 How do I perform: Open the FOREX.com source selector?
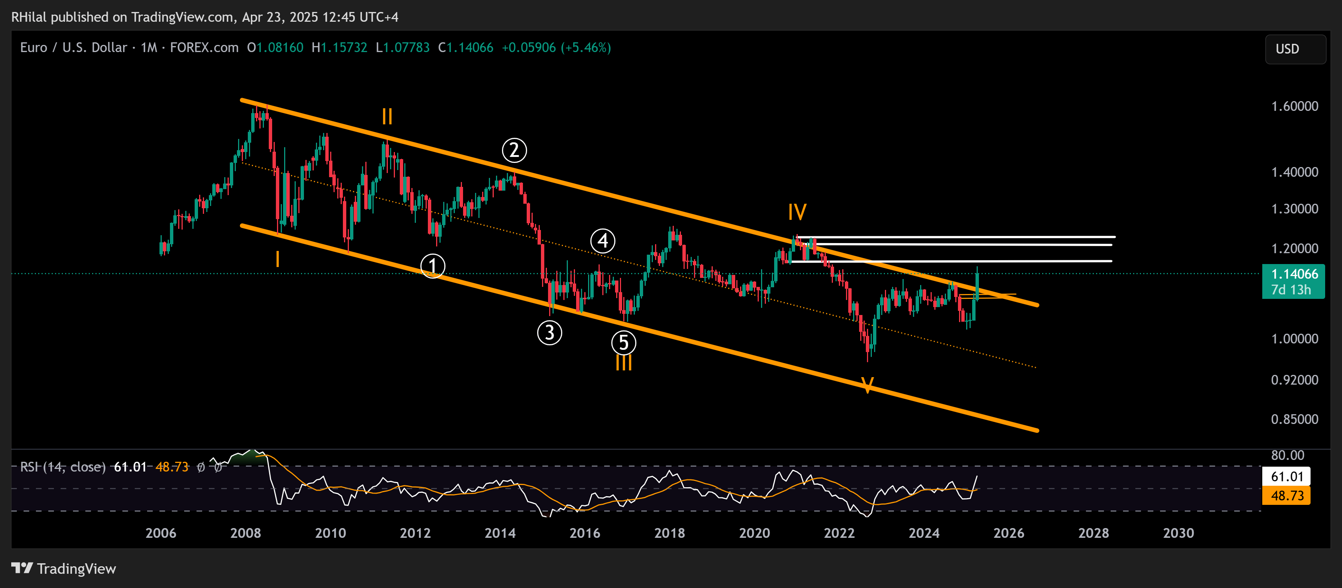point(203,48)
